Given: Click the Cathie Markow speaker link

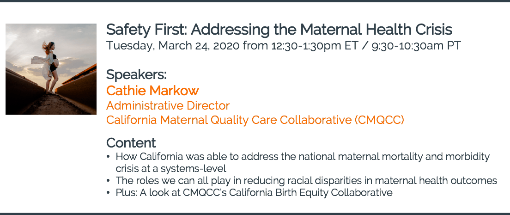Looking at the screenshot, I should (x=152, y=91).
